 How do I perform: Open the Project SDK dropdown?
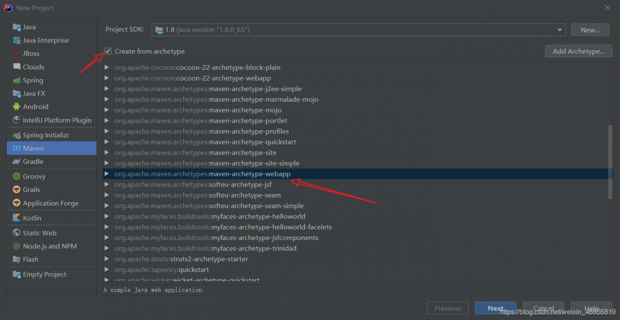point(560,30)
